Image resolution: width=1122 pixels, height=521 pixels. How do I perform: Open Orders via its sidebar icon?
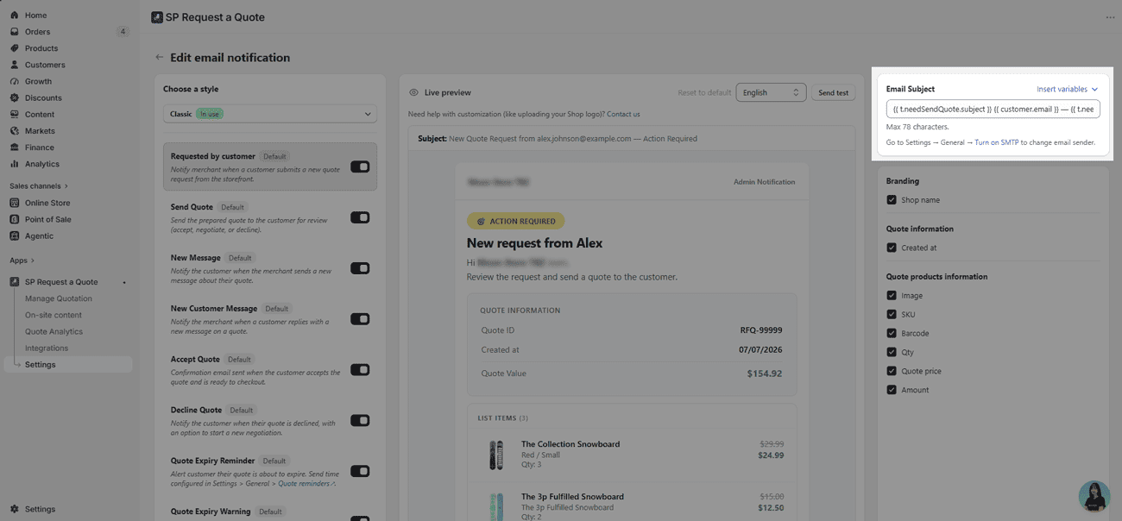14,32
